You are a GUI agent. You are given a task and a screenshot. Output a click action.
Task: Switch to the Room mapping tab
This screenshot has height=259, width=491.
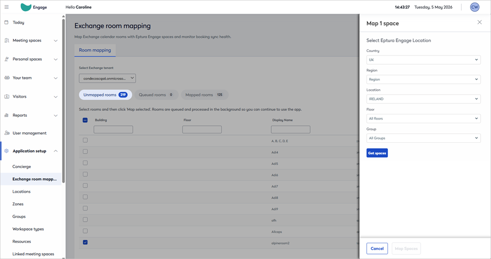click(95, 50)
